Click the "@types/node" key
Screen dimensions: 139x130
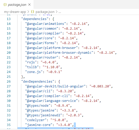[38, 106]
